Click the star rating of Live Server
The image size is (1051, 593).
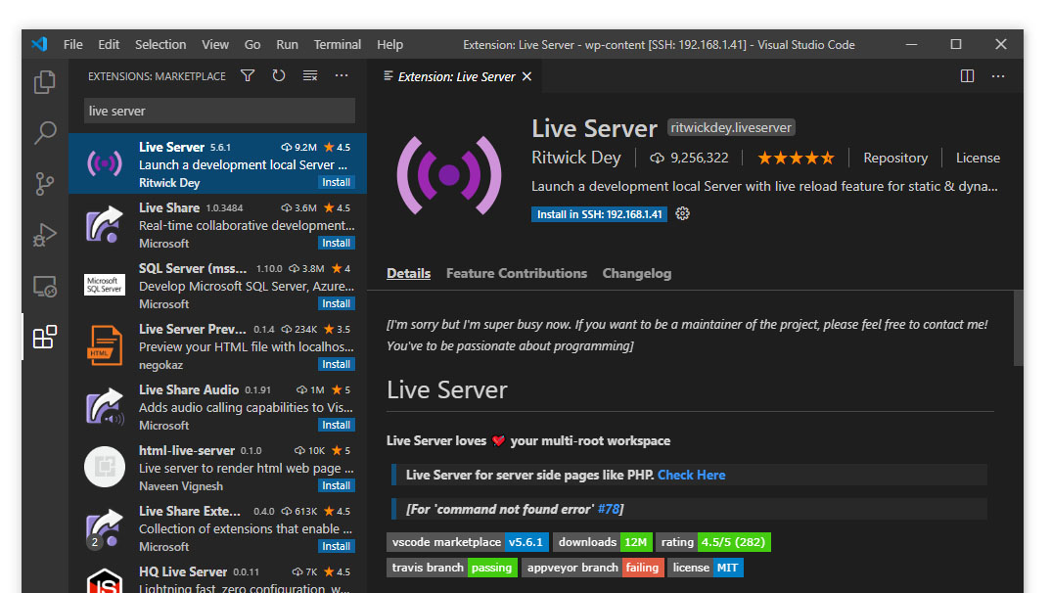[x=796, y=159]
